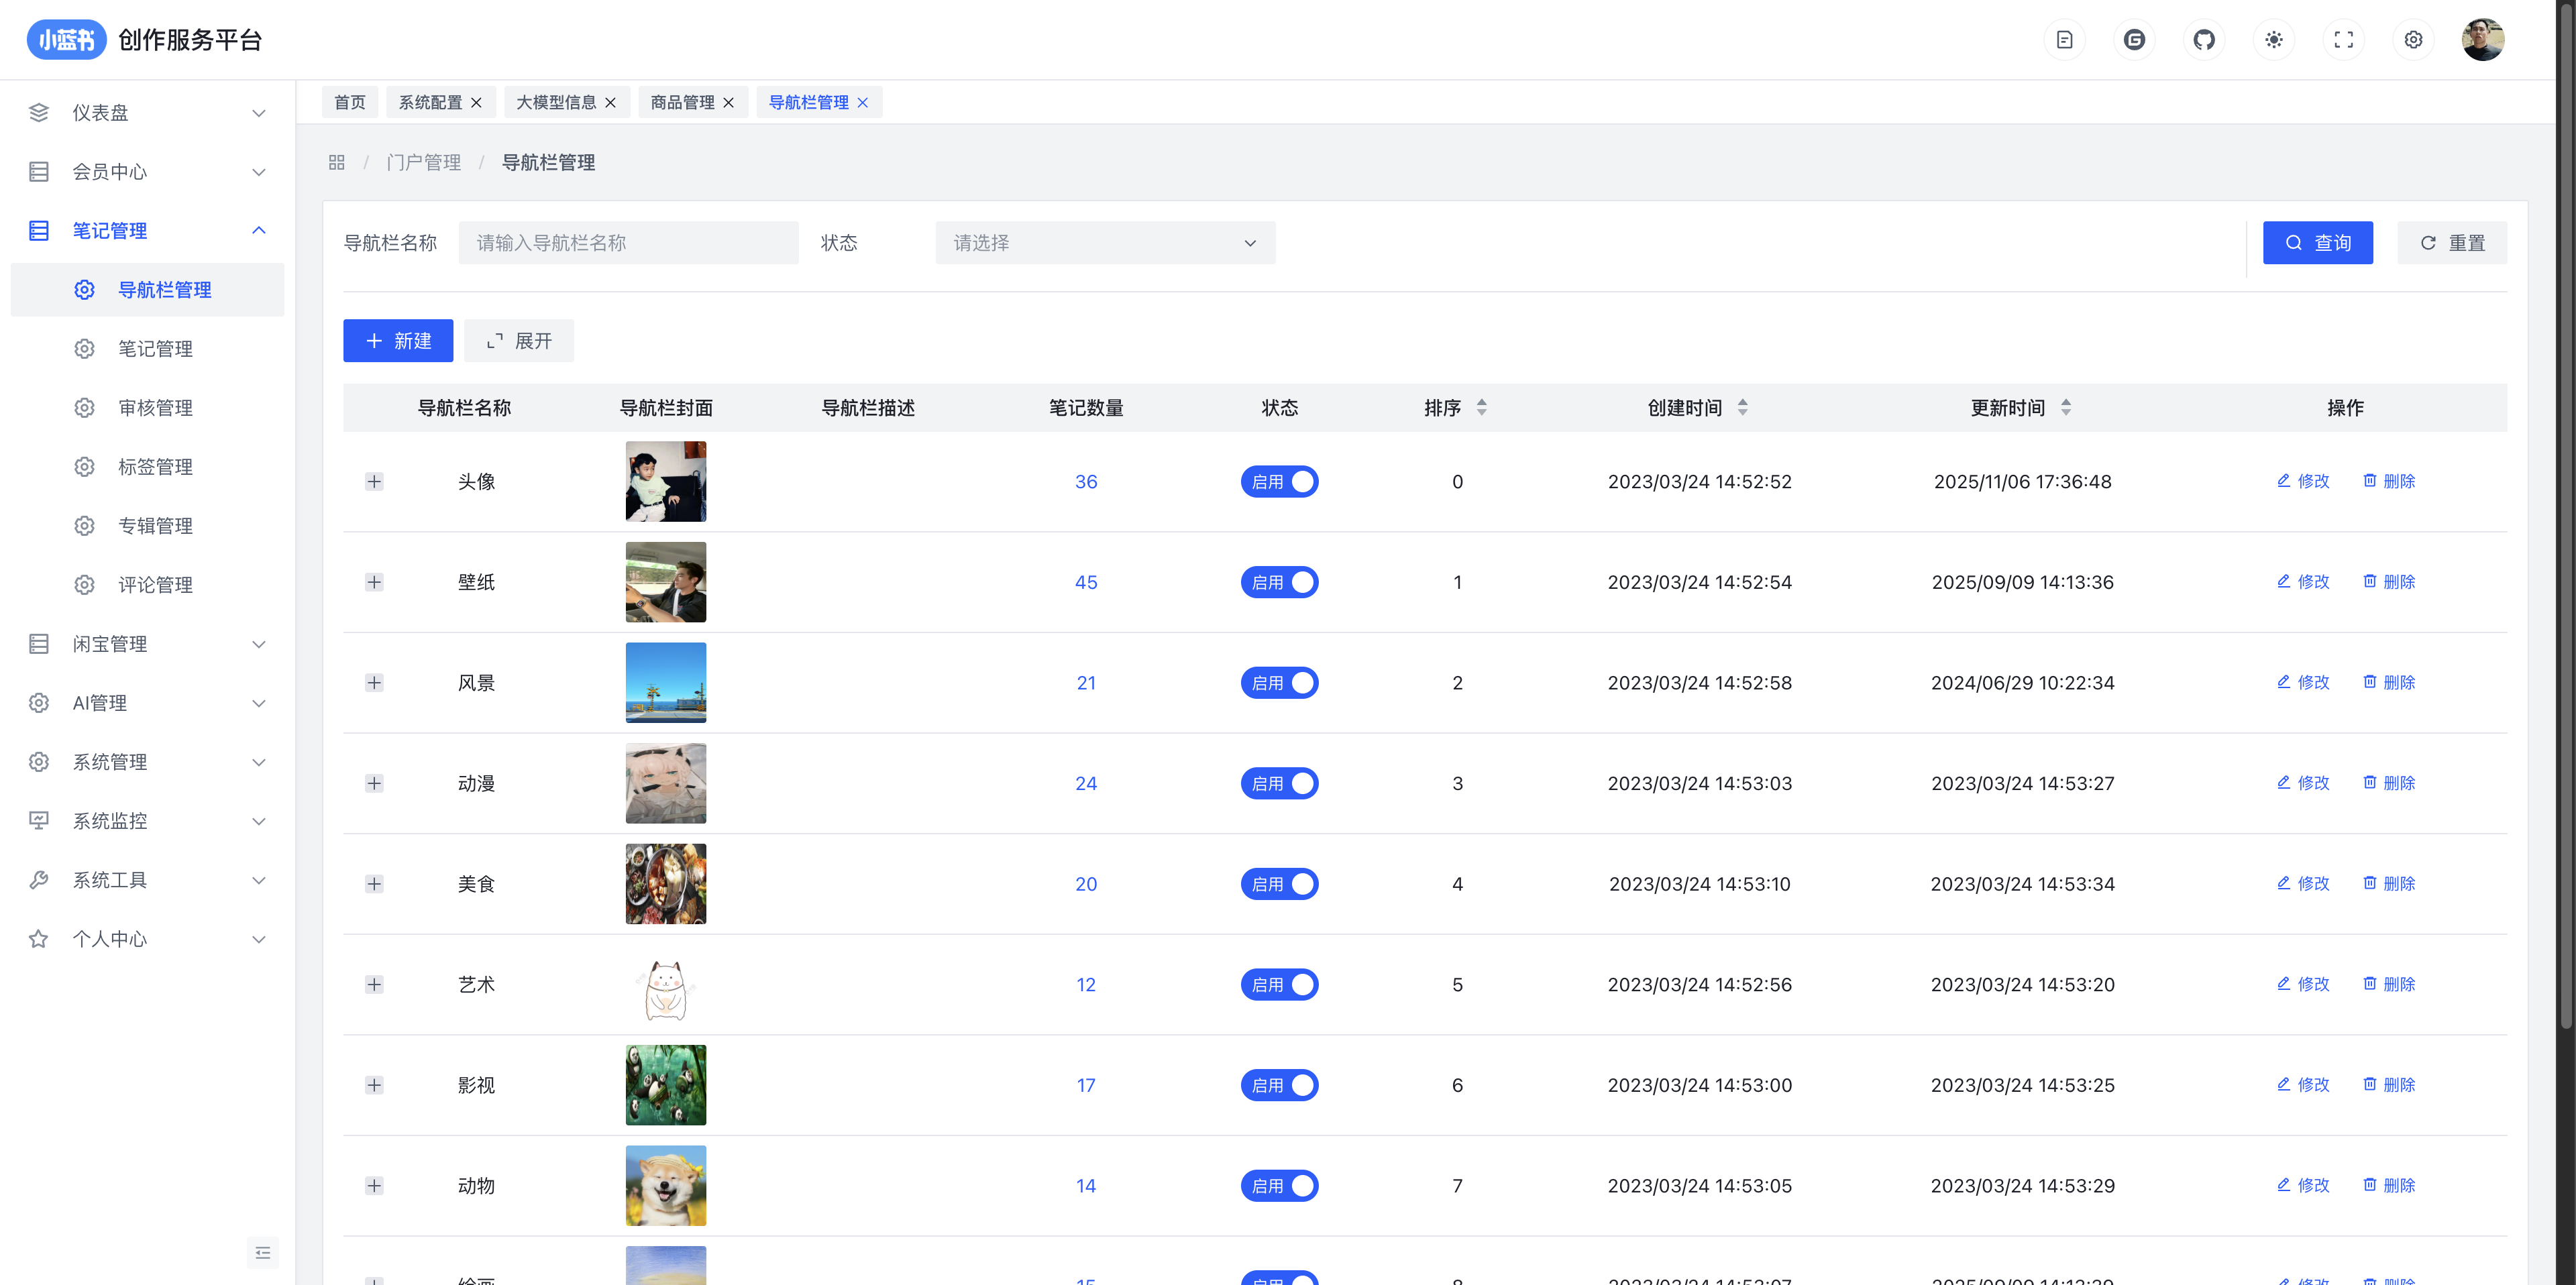Click the 导航栏名称 input field
The width and height of the screenshot is (2576, 1285).
coord(628,243)
